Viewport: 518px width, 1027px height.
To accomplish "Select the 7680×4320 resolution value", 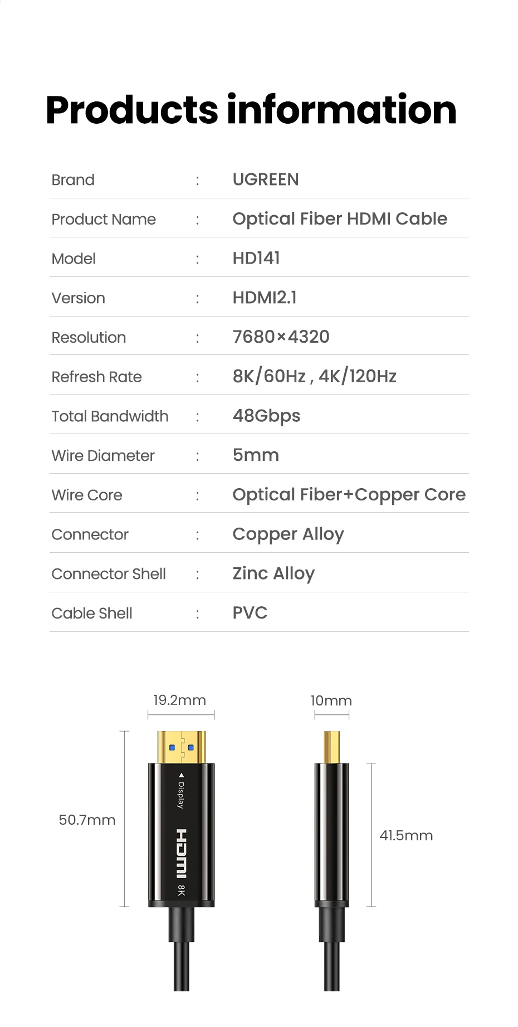I will [281, 337].
